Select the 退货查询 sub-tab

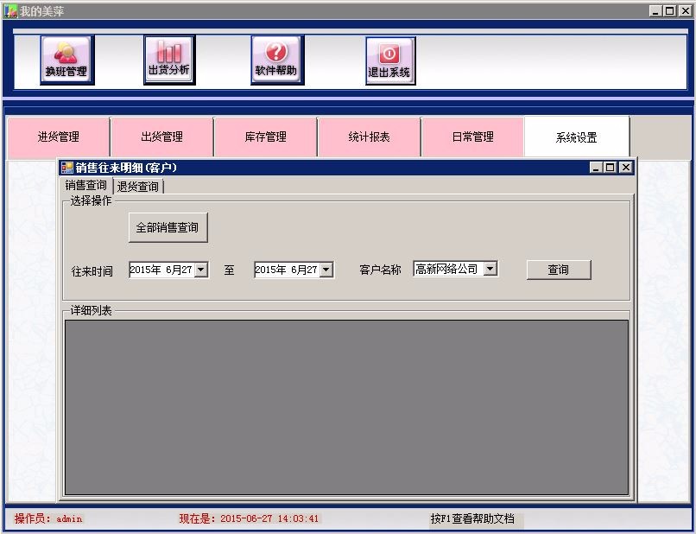(x=138, y=187)
